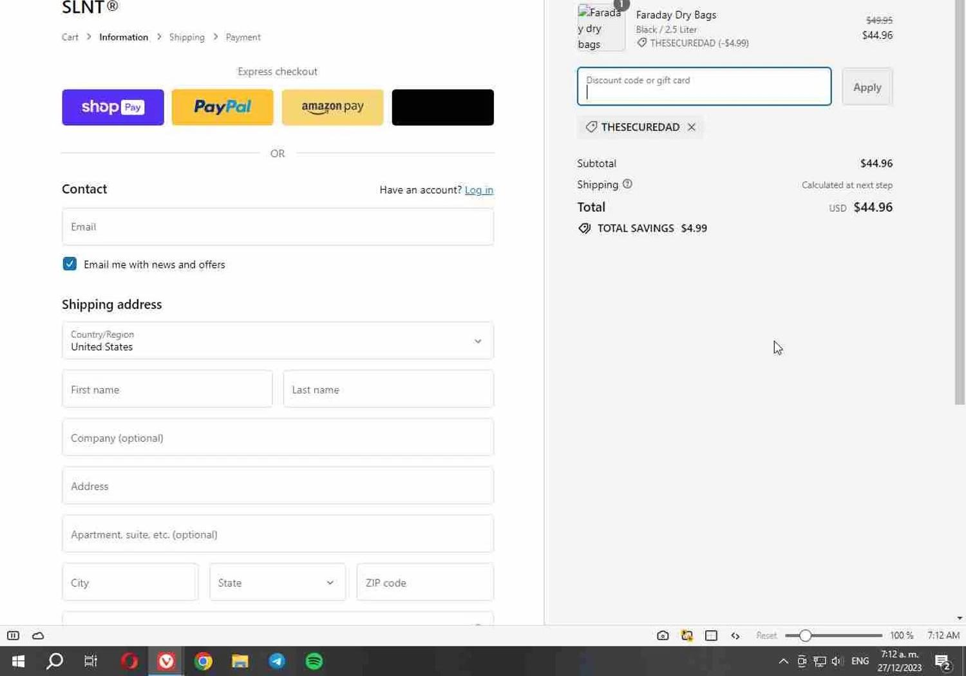Image resolution: width=966 pixels, height=676 pixels.
Task: Show shipping info help icon
Action: (x=627, y=184)
